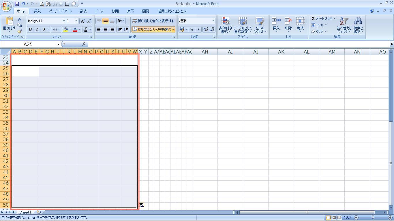The height and width of the screenshot is (221, 394).
Task: Toggle underline formatting
Action: point(44,29)
